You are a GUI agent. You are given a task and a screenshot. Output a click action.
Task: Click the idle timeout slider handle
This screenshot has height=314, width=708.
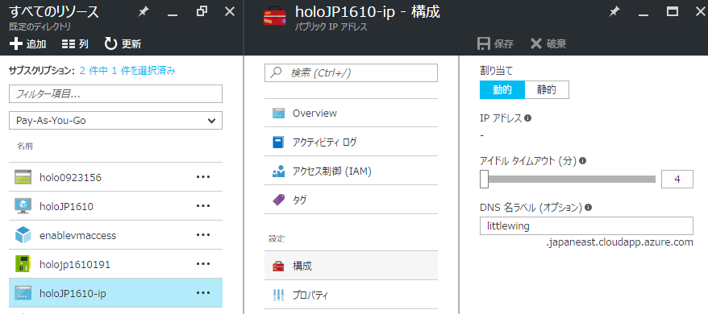click(x=484, y=179)
